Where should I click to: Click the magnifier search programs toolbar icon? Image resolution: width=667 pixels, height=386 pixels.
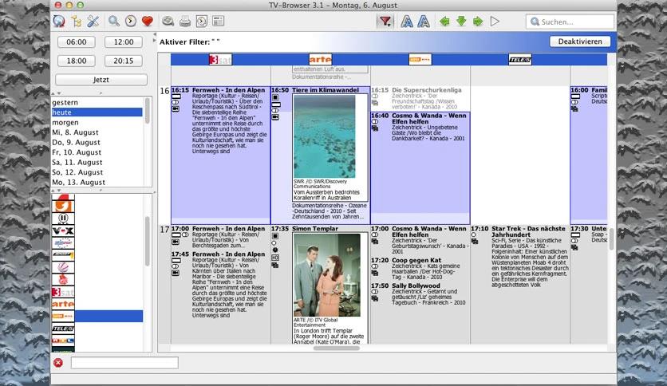[113, 21]
